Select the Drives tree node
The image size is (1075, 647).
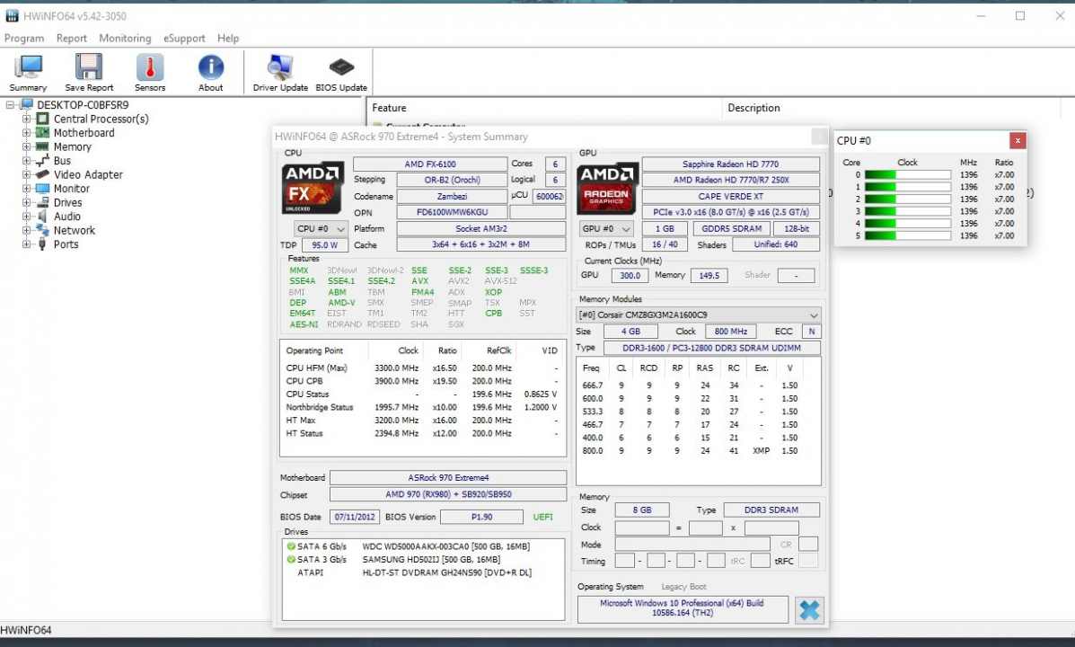(x=67, y=202)
